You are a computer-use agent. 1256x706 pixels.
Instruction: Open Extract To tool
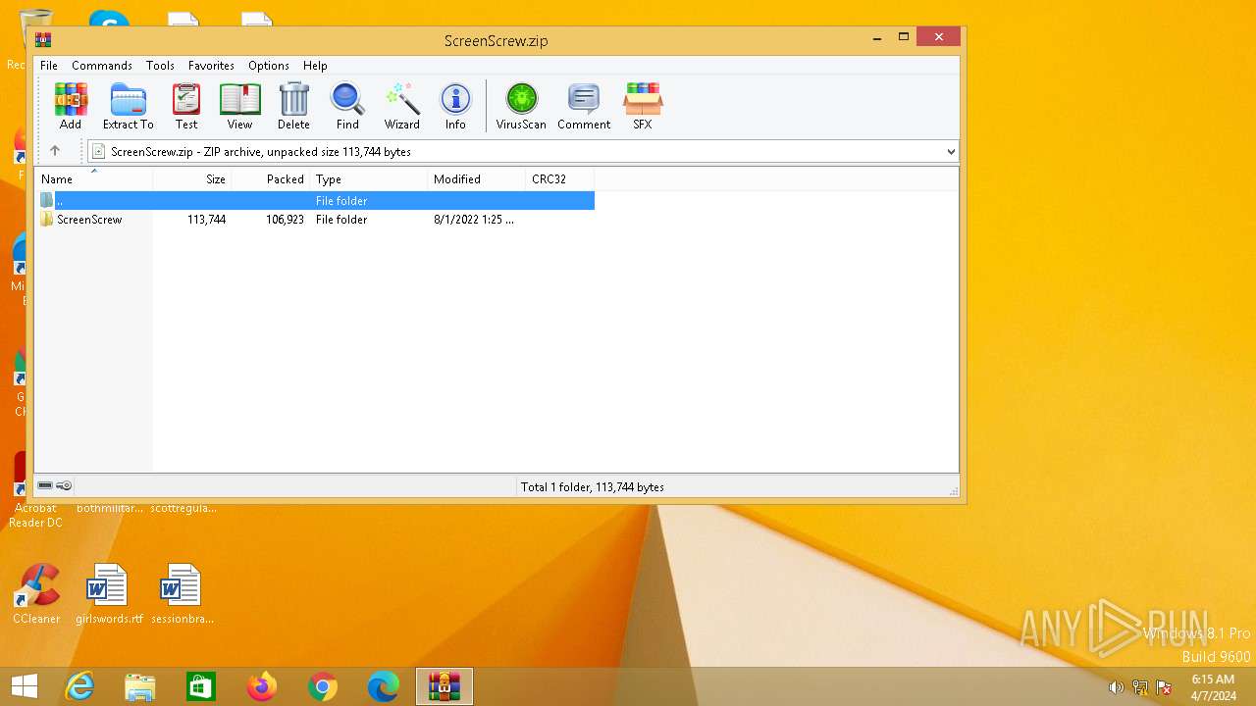tap(129, 106)
